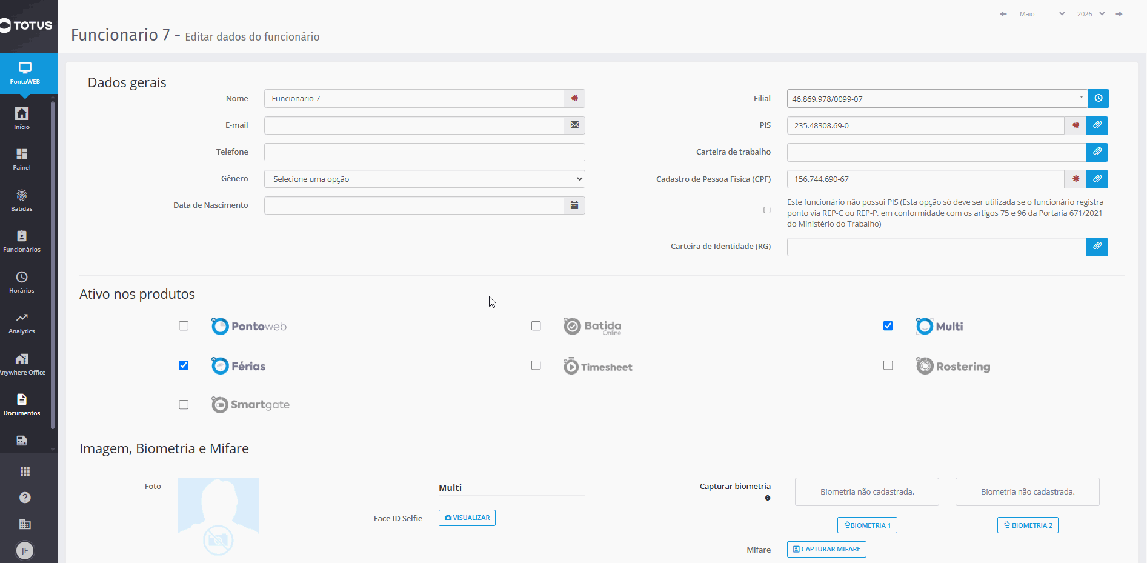
Task: Click the PIS attachment paperclip button
Action: point(1097,125)
